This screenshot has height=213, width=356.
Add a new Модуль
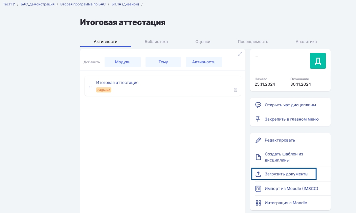tap(123, 62)
